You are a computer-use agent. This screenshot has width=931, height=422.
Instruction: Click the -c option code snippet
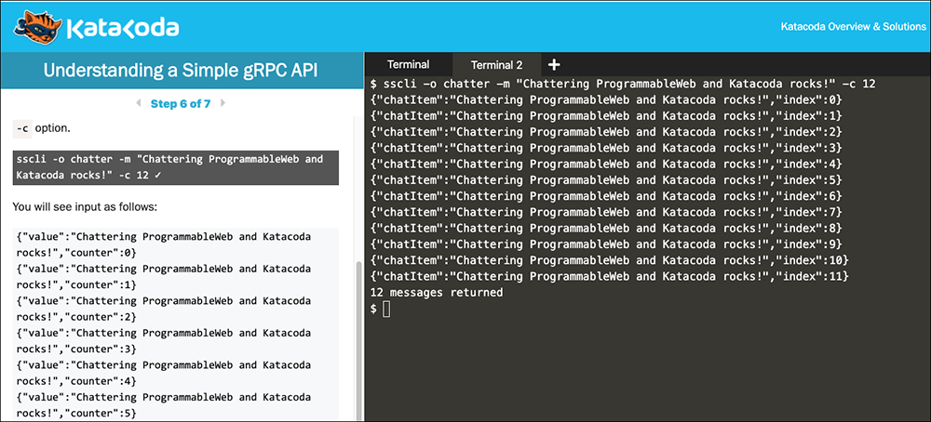coord(23,127)
